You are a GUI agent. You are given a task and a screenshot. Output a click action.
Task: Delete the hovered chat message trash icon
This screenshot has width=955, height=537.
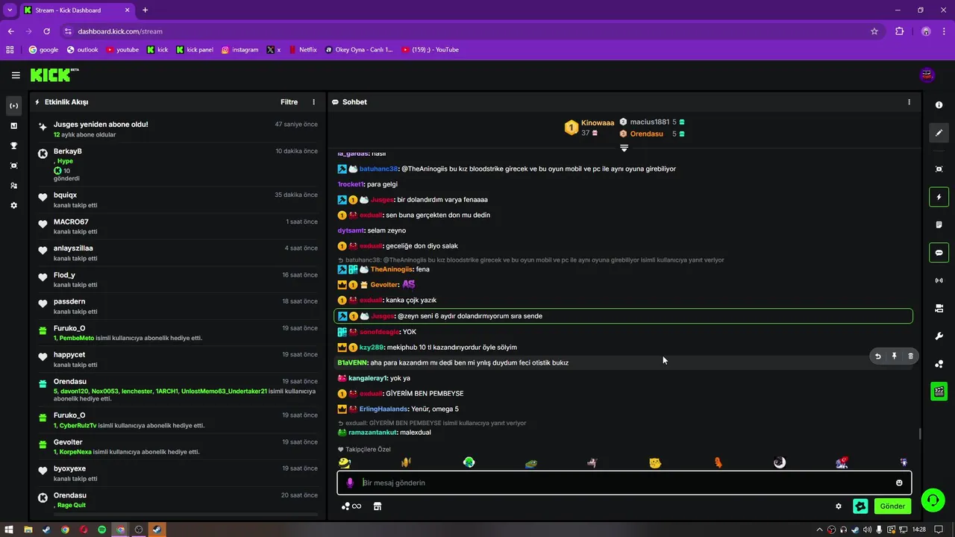coord(910,357)
